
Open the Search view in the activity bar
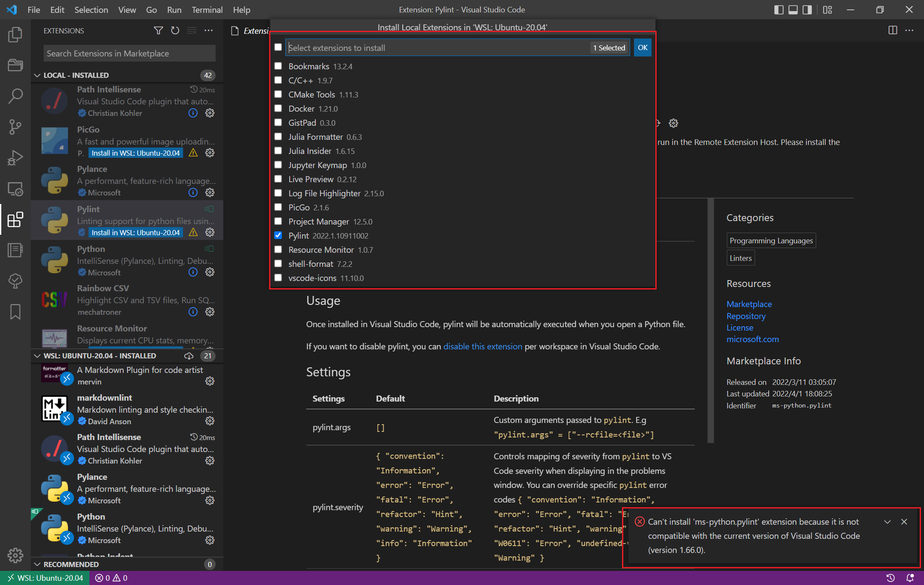[15, 96]
